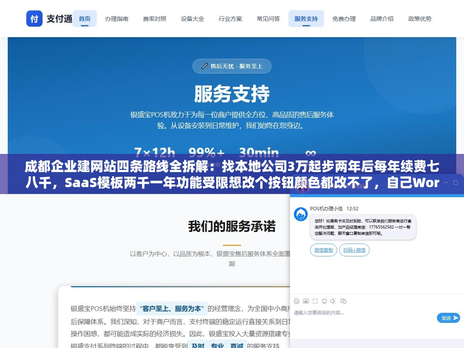Open the emoji picker in chat
The image size is (464, 348).
[297, 301]
